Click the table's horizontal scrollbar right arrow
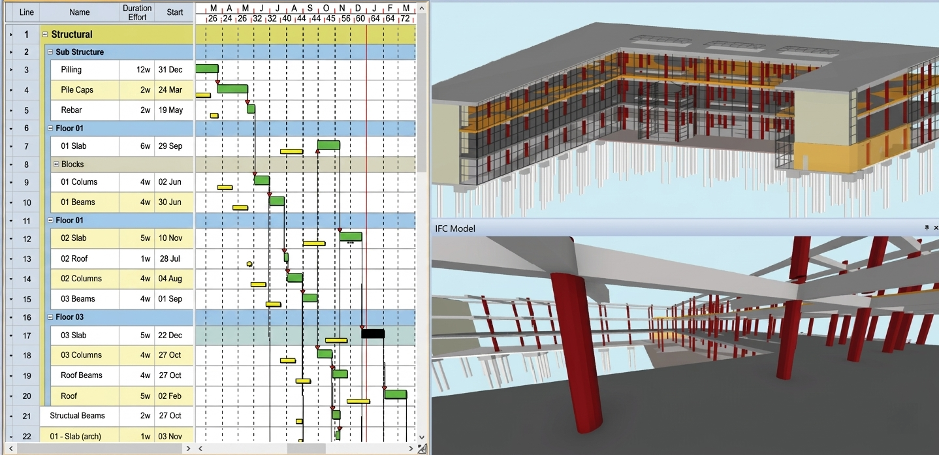 [x=188, y=448]
